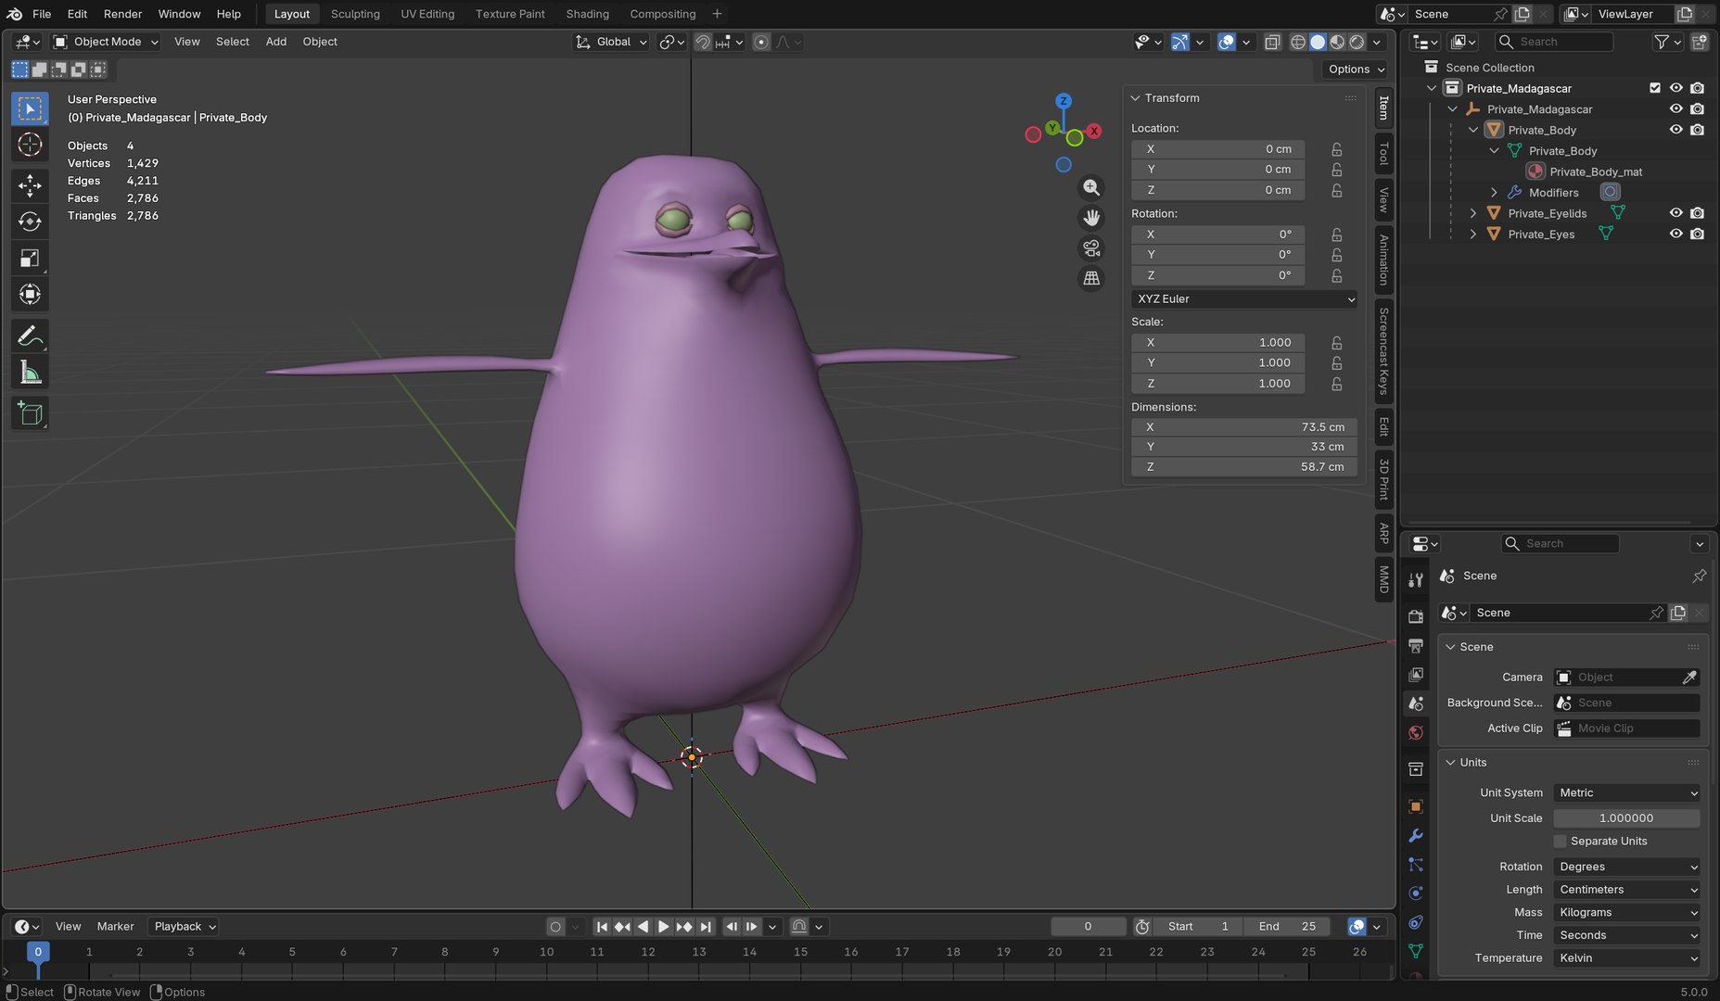Jump to timeline start frame

tap(602, 926)
